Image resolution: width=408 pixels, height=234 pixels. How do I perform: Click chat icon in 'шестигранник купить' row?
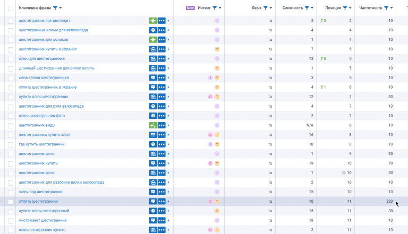click(153, 163)
